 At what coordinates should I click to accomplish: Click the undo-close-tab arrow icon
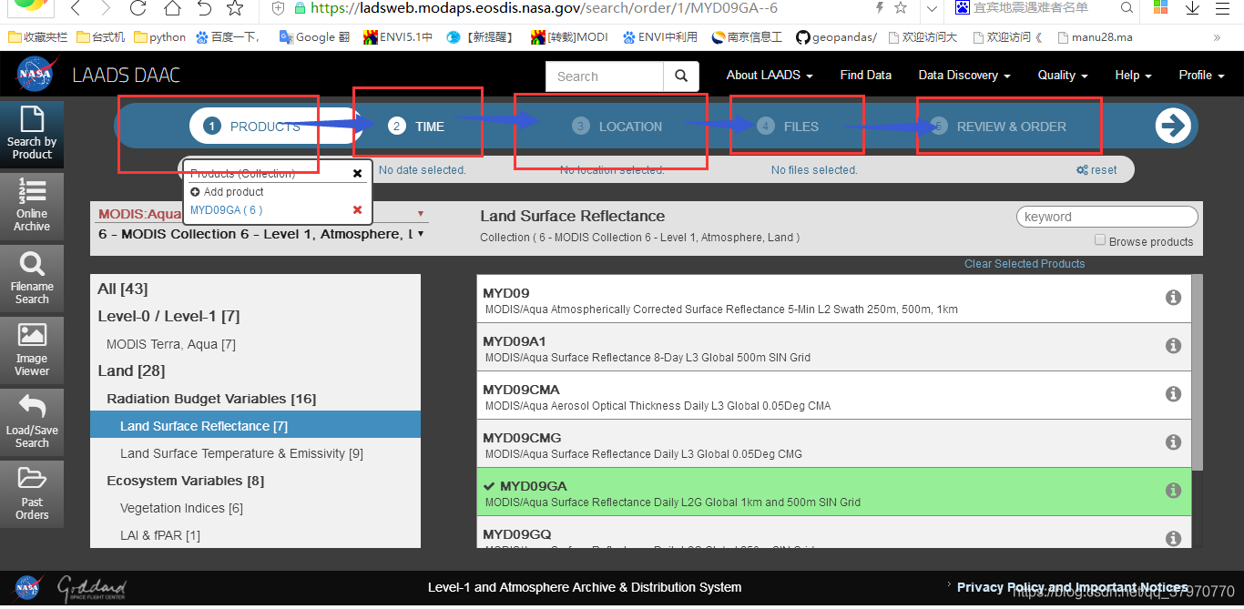pos(204,8)
